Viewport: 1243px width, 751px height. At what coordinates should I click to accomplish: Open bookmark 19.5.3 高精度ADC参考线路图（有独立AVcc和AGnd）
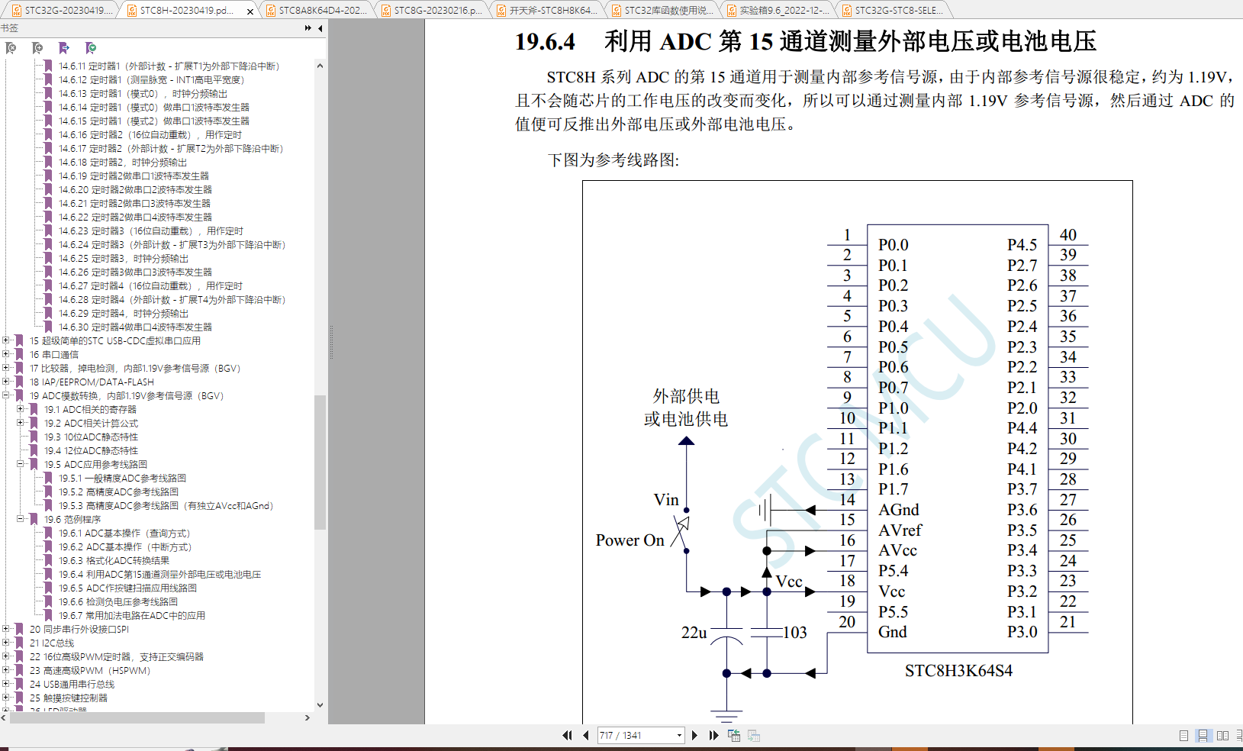pyautogui.click(x=166, y=506)
